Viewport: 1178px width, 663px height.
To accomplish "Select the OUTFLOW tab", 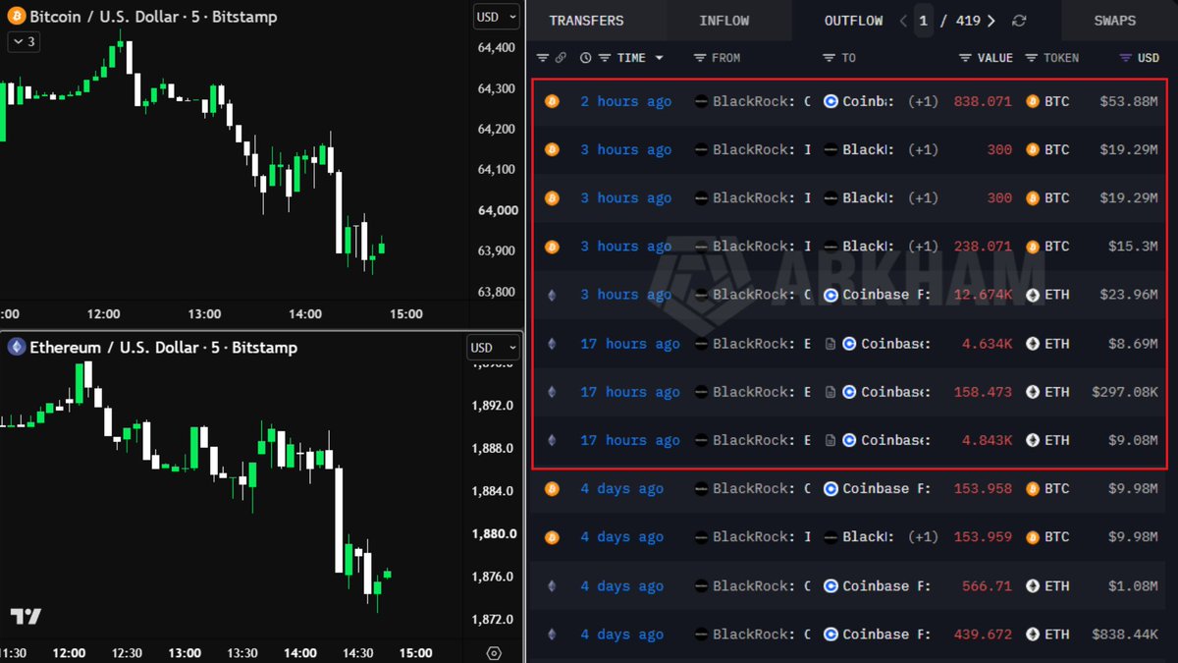I will [x=853, y=21].
